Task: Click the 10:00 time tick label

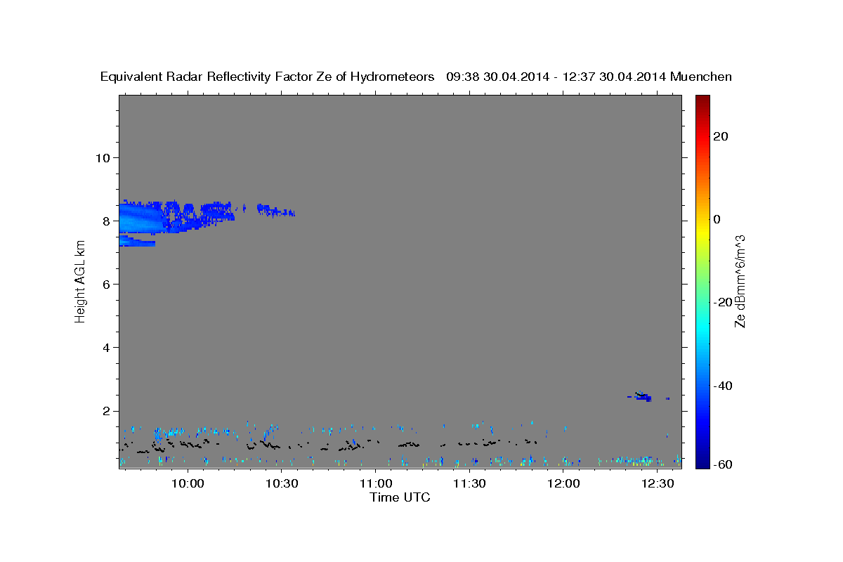Action: coord(188,483)
